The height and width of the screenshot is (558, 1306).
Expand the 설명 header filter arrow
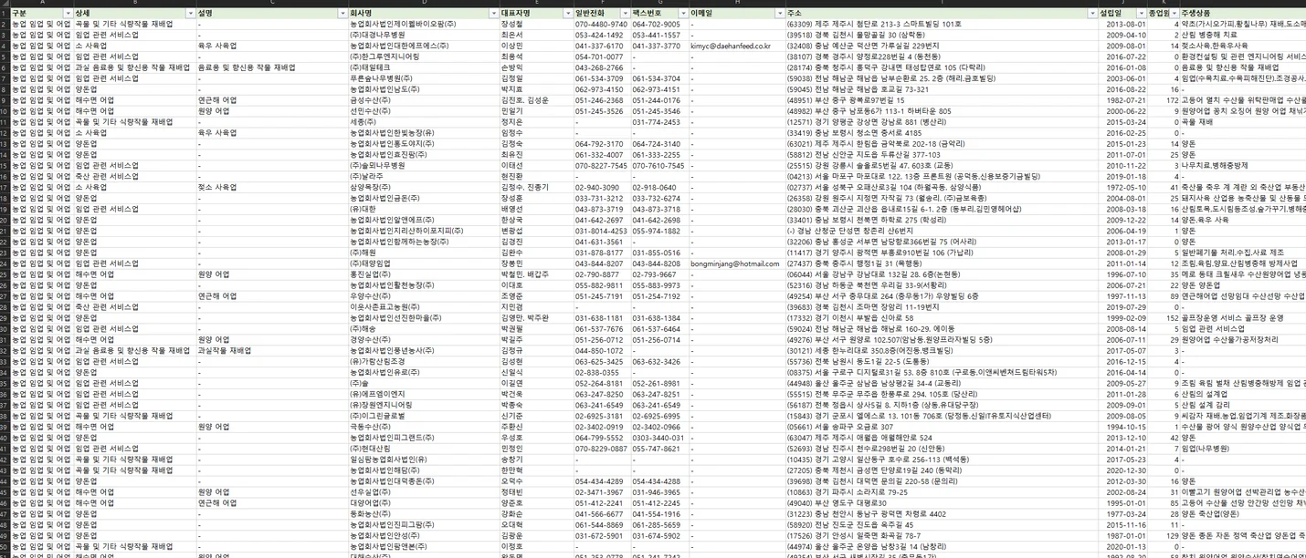(342, 14)
